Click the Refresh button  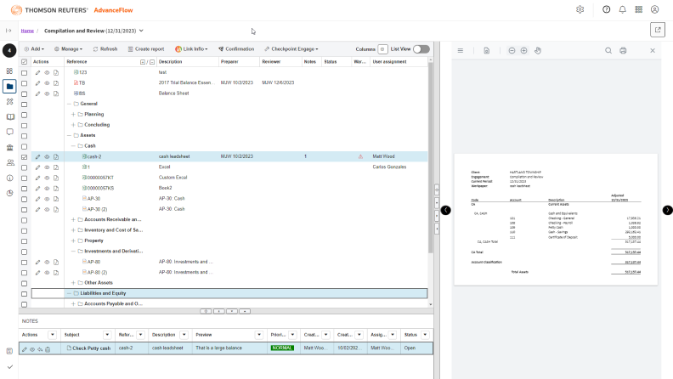tap(105, 49)
